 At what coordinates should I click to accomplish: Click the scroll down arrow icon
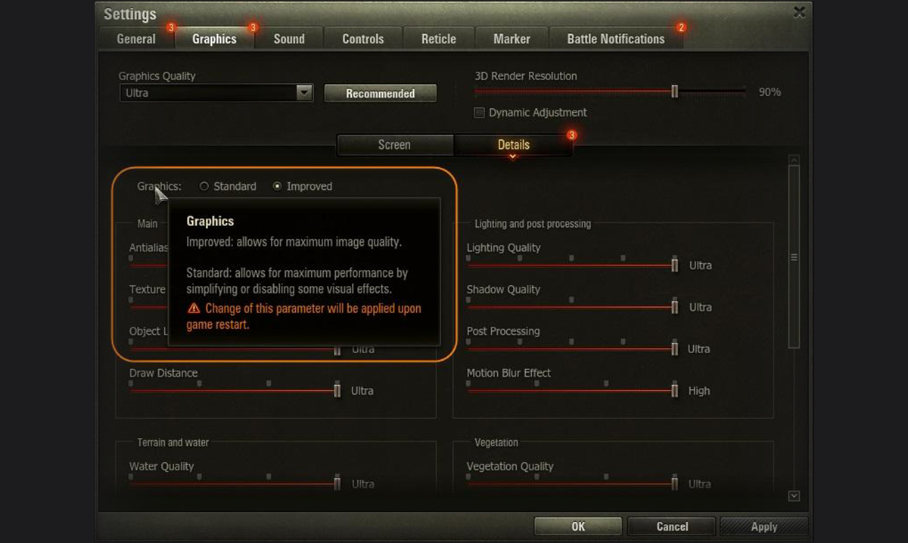pos(794,496)
